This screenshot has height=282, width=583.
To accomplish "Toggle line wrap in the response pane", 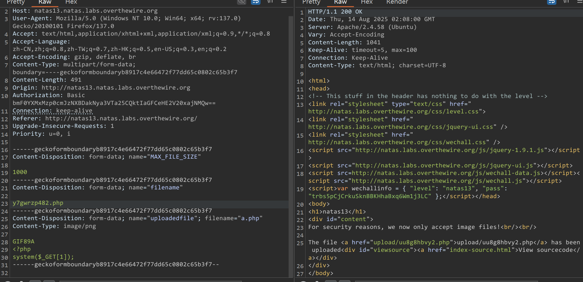I will point(552,2).
